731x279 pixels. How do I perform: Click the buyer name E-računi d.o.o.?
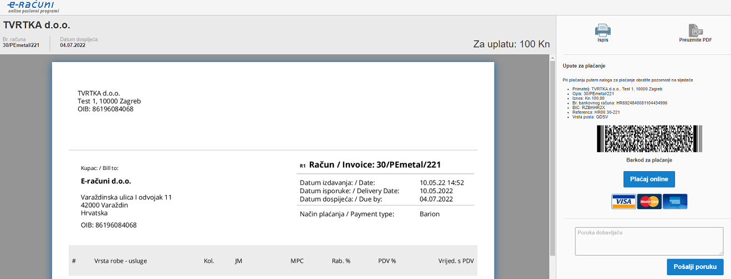[x=106, y=181]
